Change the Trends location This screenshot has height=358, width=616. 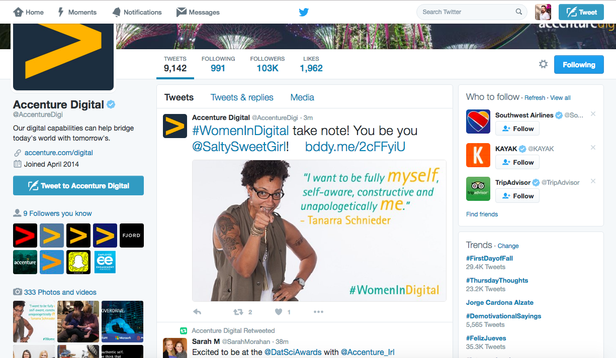tap(508, 246)
